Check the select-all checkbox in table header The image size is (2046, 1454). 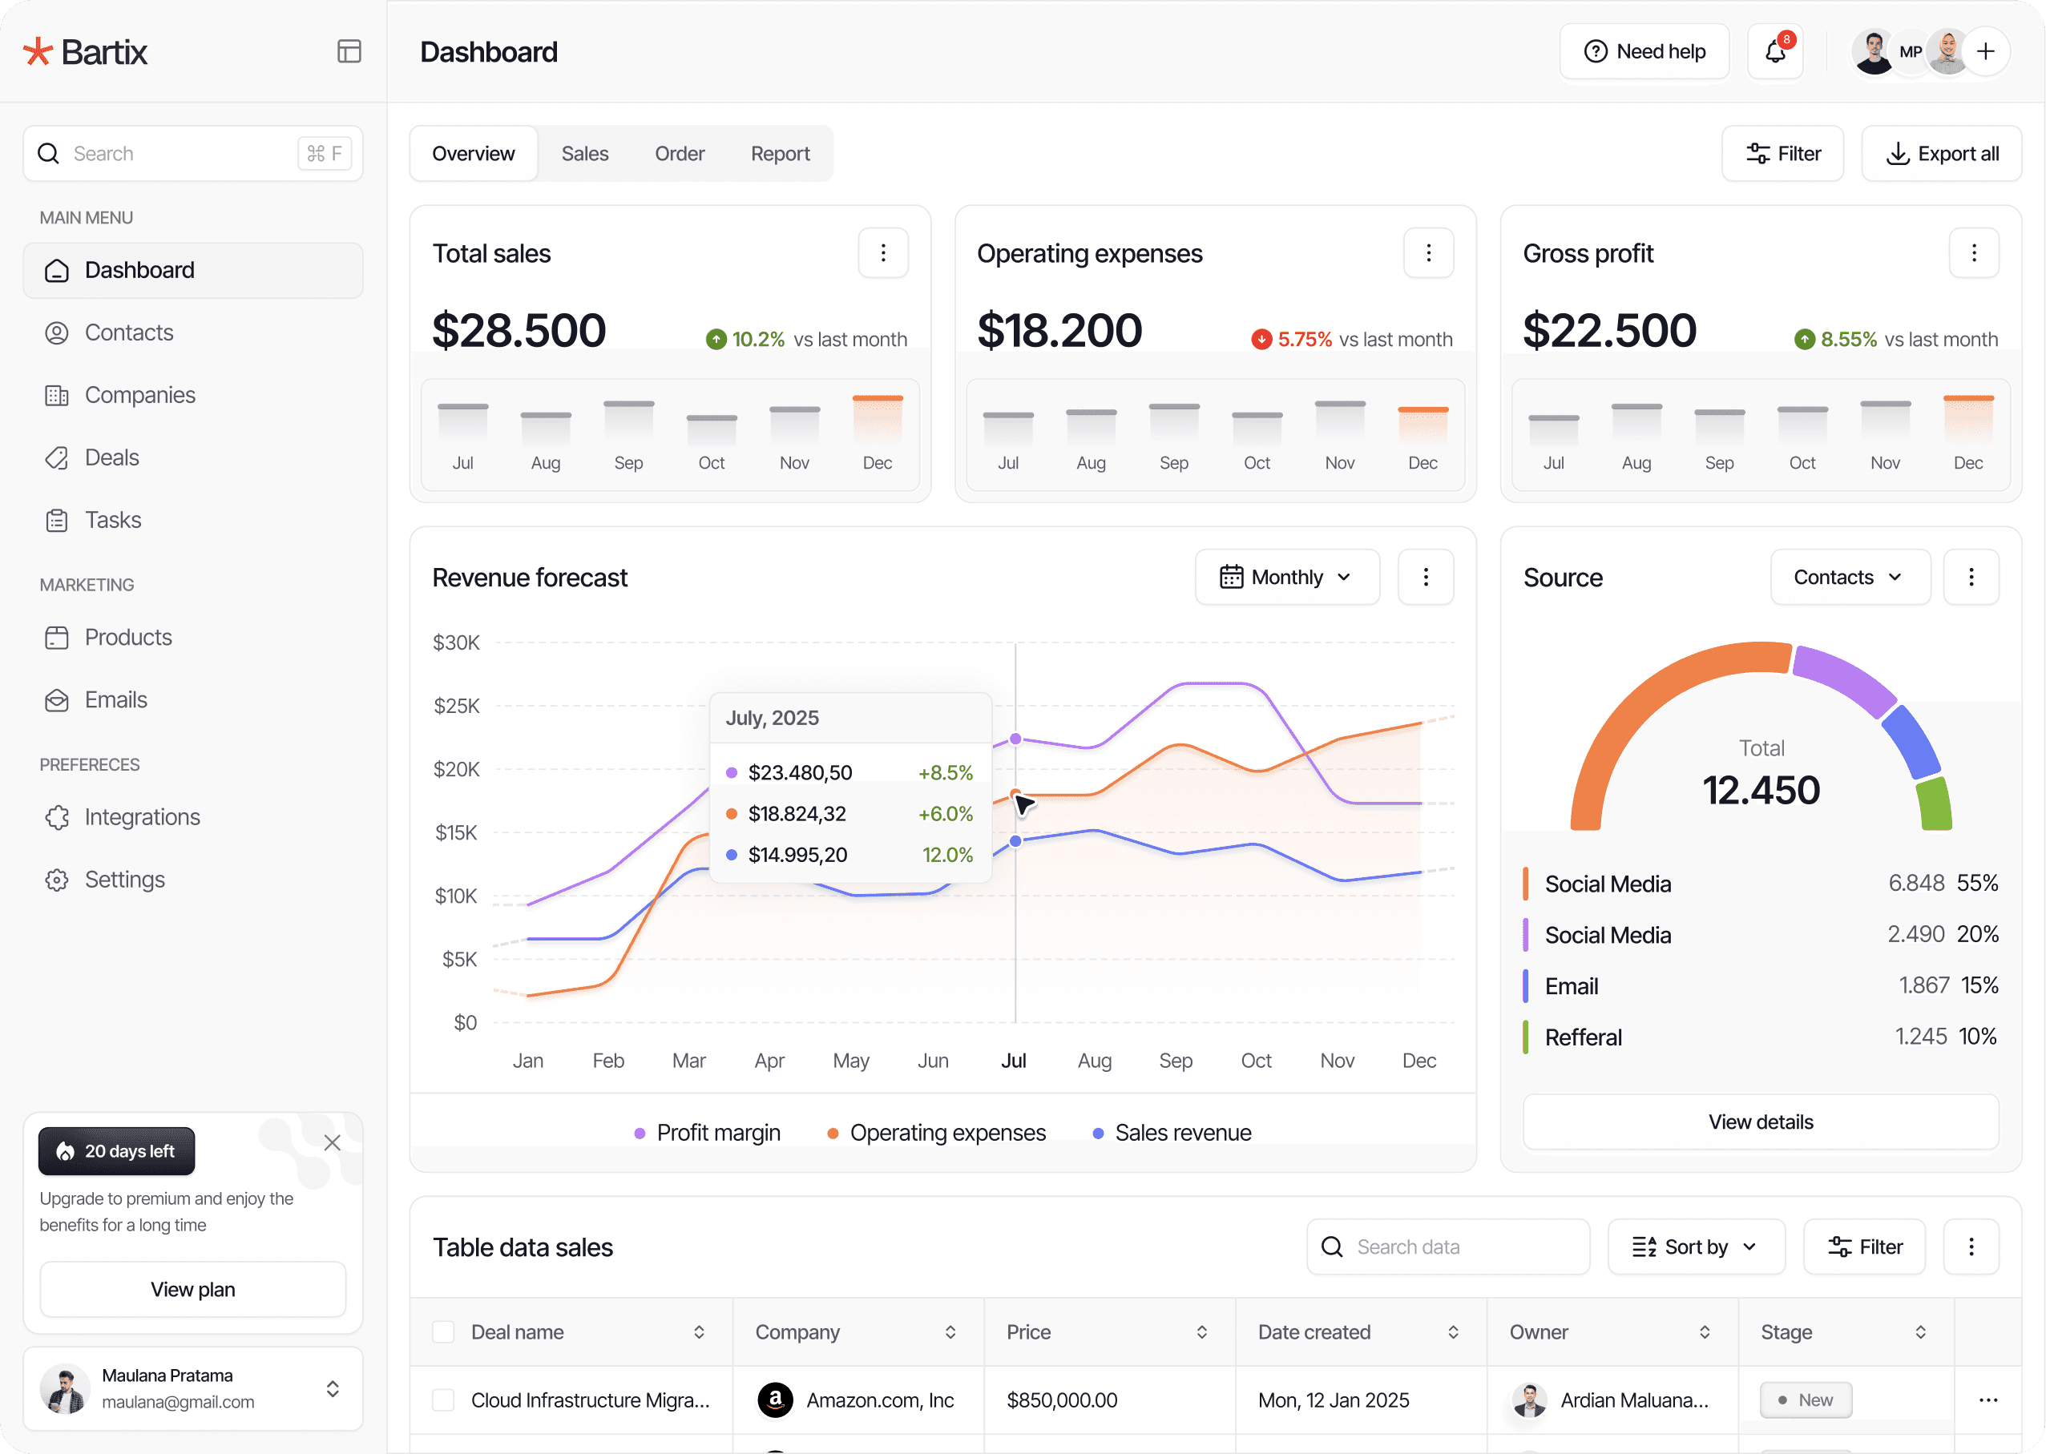(x=443, y=1332)
